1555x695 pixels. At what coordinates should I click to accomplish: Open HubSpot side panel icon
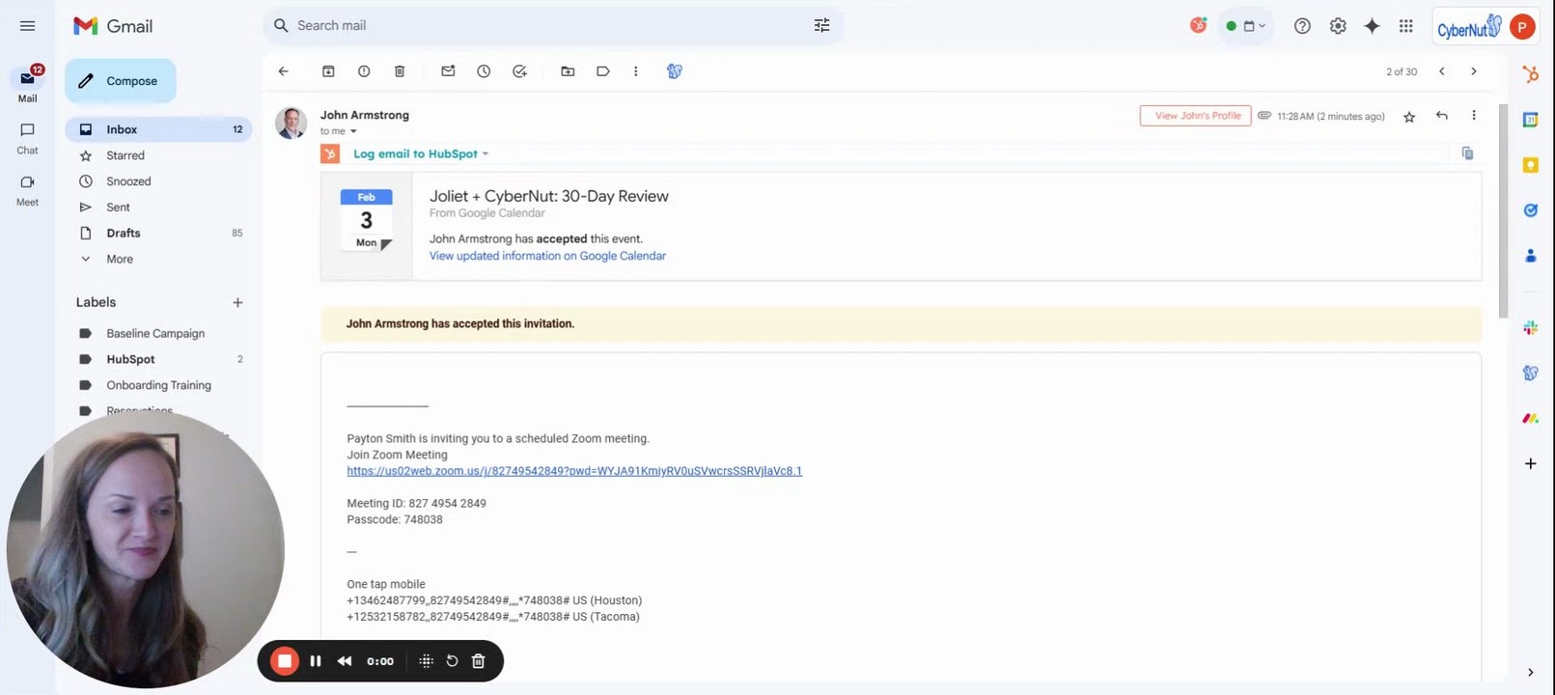coord(1530,73)
